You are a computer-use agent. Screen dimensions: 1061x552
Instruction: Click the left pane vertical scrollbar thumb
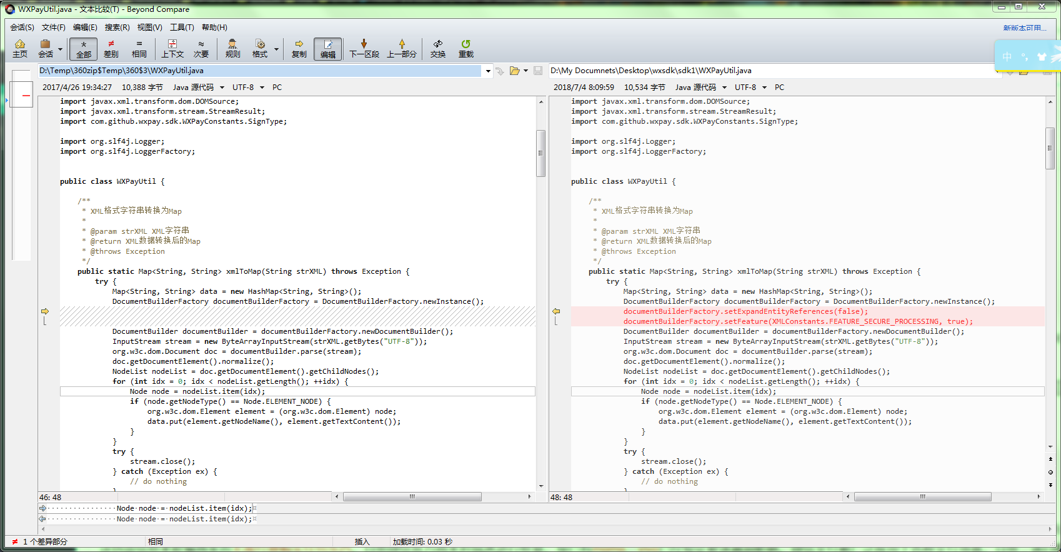click(540, 153)
